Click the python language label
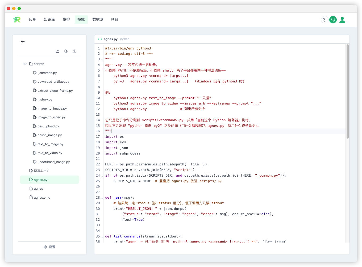The width and height of the screenshot is (362, 267). [125, 39]
